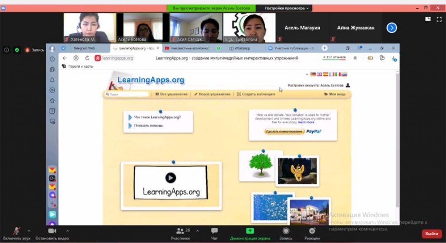Open Мои вещи folder menu item
446x243 pixels.
point(335,94)
